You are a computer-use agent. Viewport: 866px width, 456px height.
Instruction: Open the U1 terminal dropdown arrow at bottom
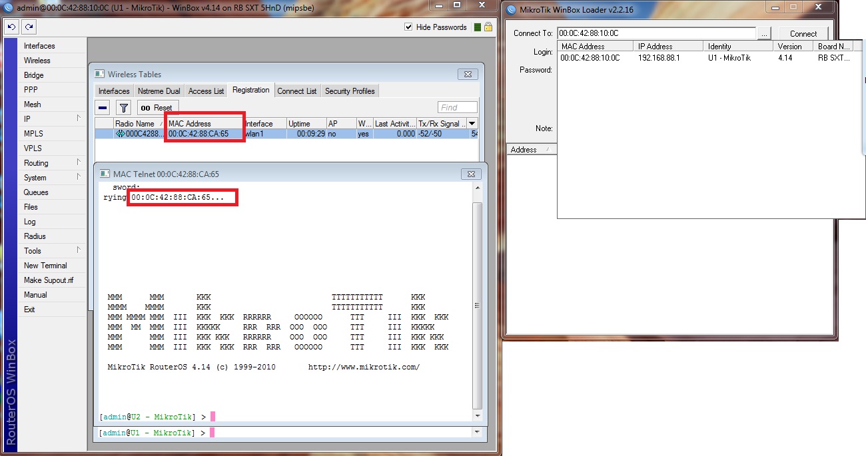pos(477,433)
